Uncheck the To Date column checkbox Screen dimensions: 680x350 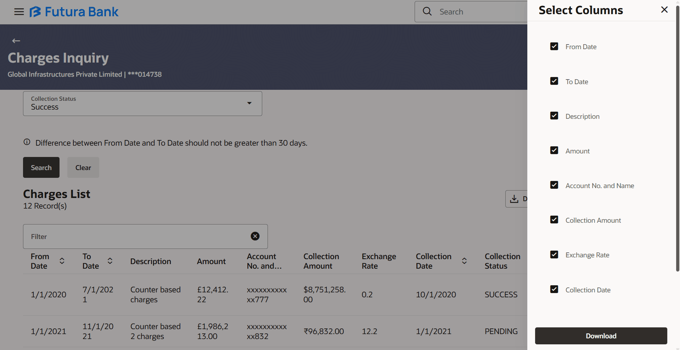(x=554, y=81)
